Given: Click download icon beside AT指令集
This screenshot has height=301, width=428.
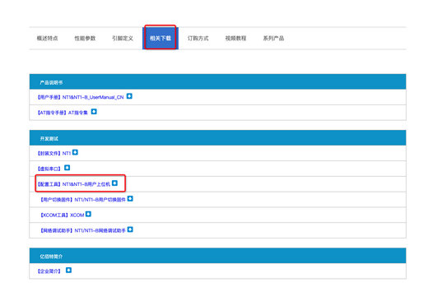Looking at the screenshot, I should click(94, 112).
